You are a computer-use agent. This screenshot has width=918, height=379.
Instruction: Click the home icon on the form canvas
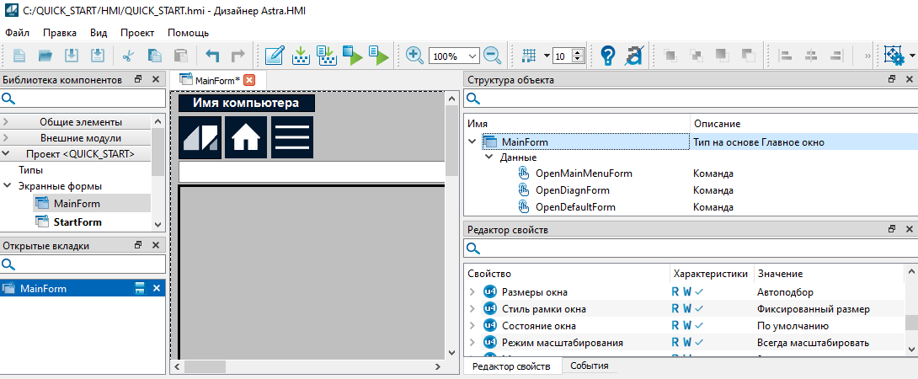click(246, 137)
